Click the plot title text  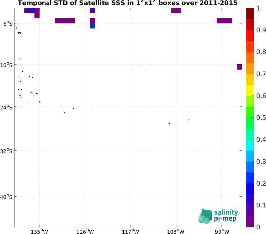coord(127,3)
